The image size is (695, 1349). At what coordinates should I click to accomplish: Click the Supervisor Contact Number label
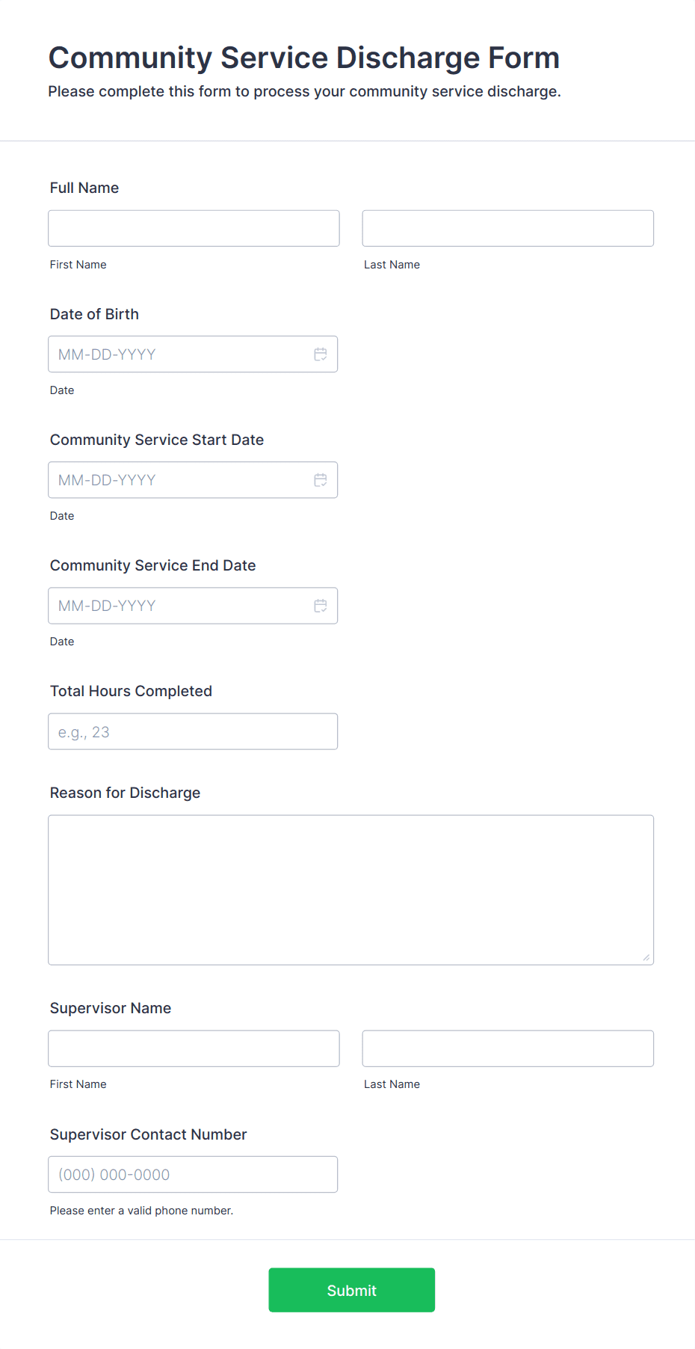point(148,1134)
